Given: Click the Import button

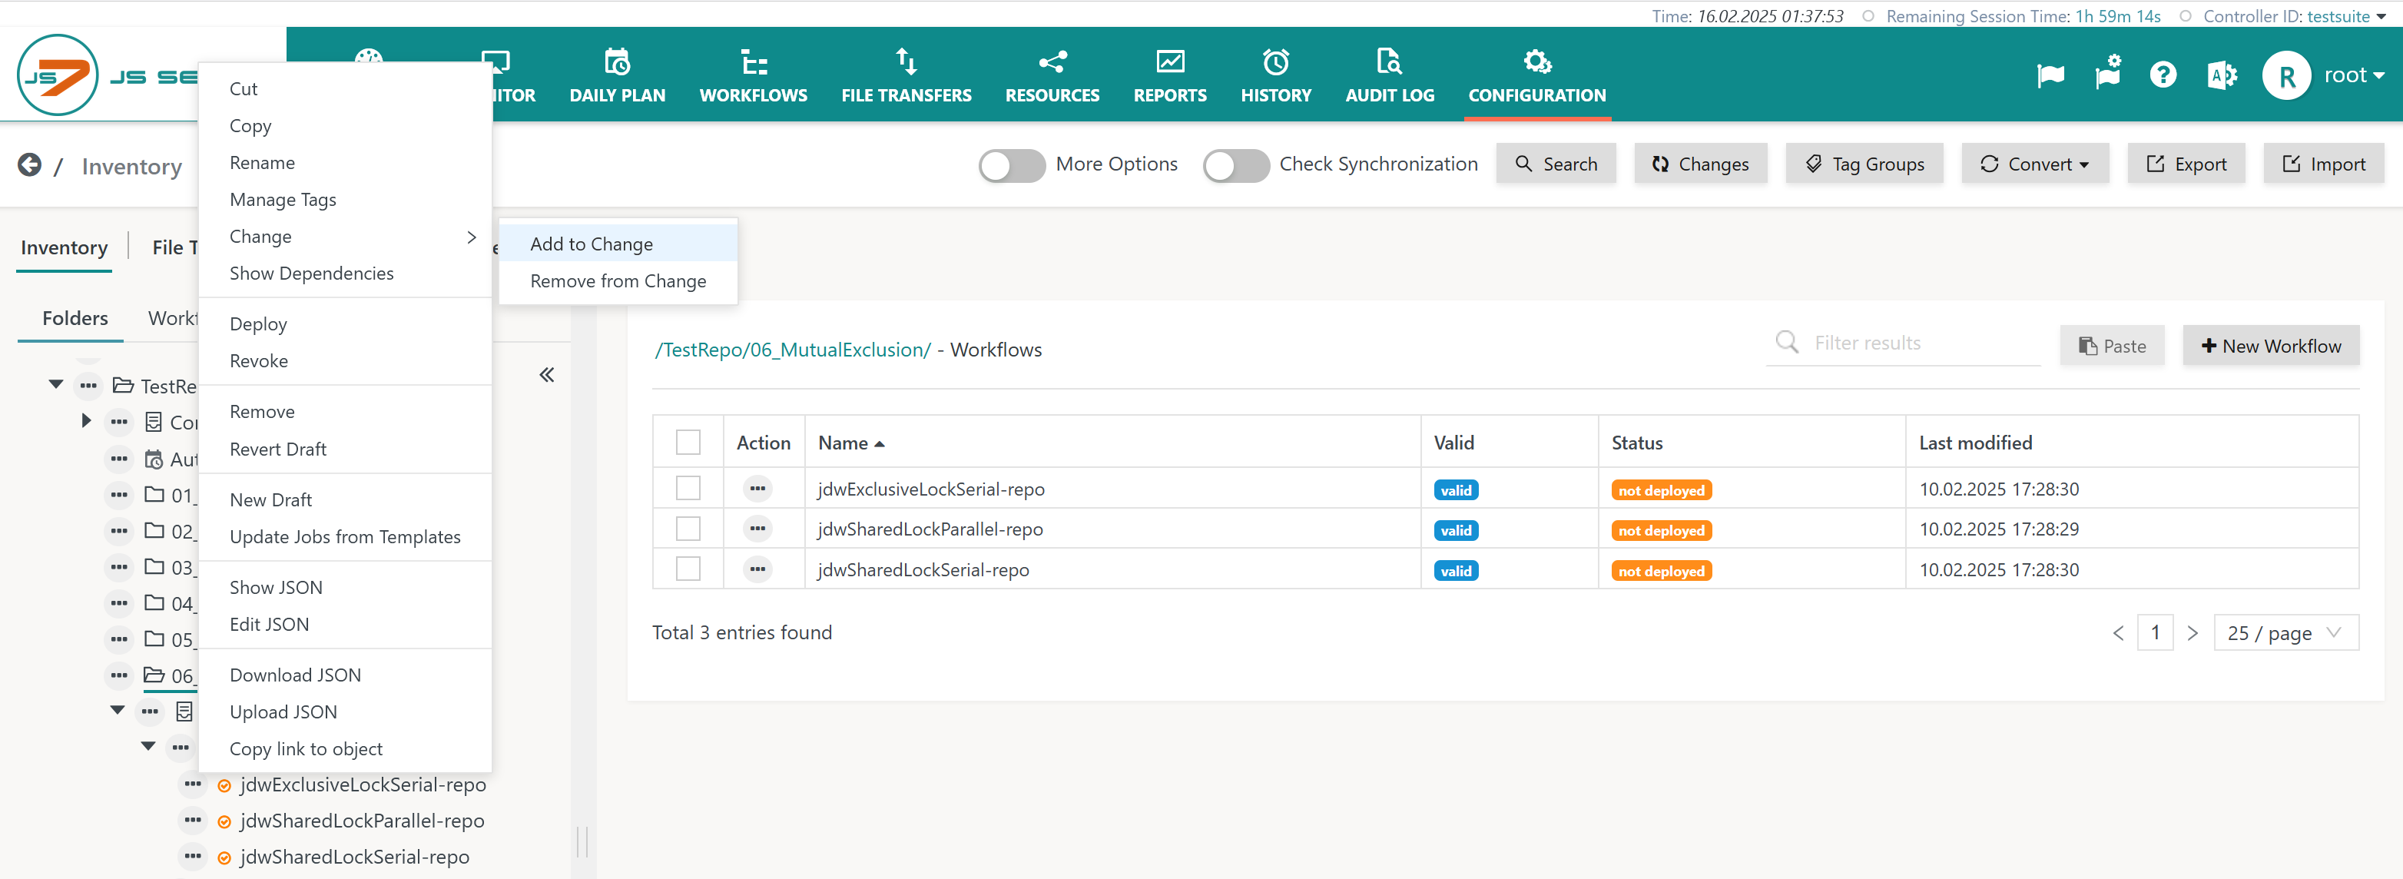Looking at the screenshot, I should pos(2323,164).
